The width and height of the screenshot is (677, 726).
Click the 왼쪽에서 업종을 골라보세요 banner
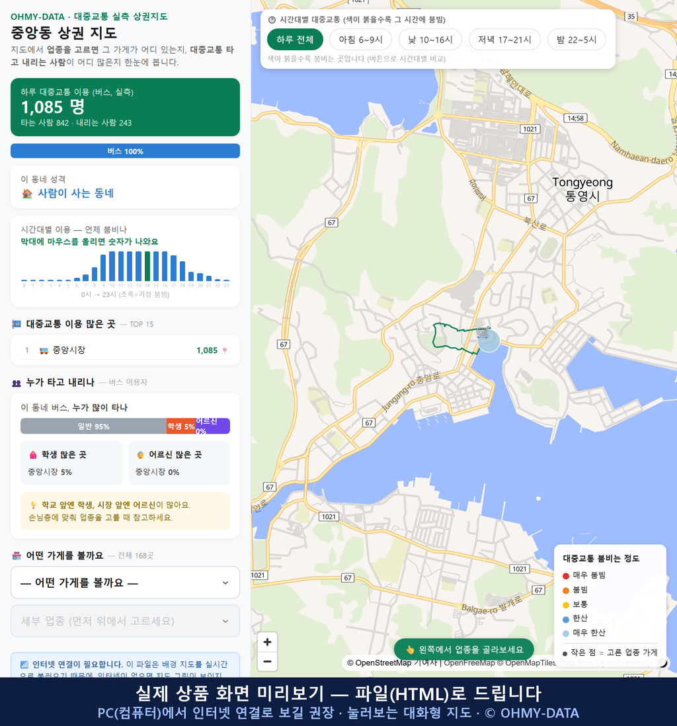pos(463,649)
